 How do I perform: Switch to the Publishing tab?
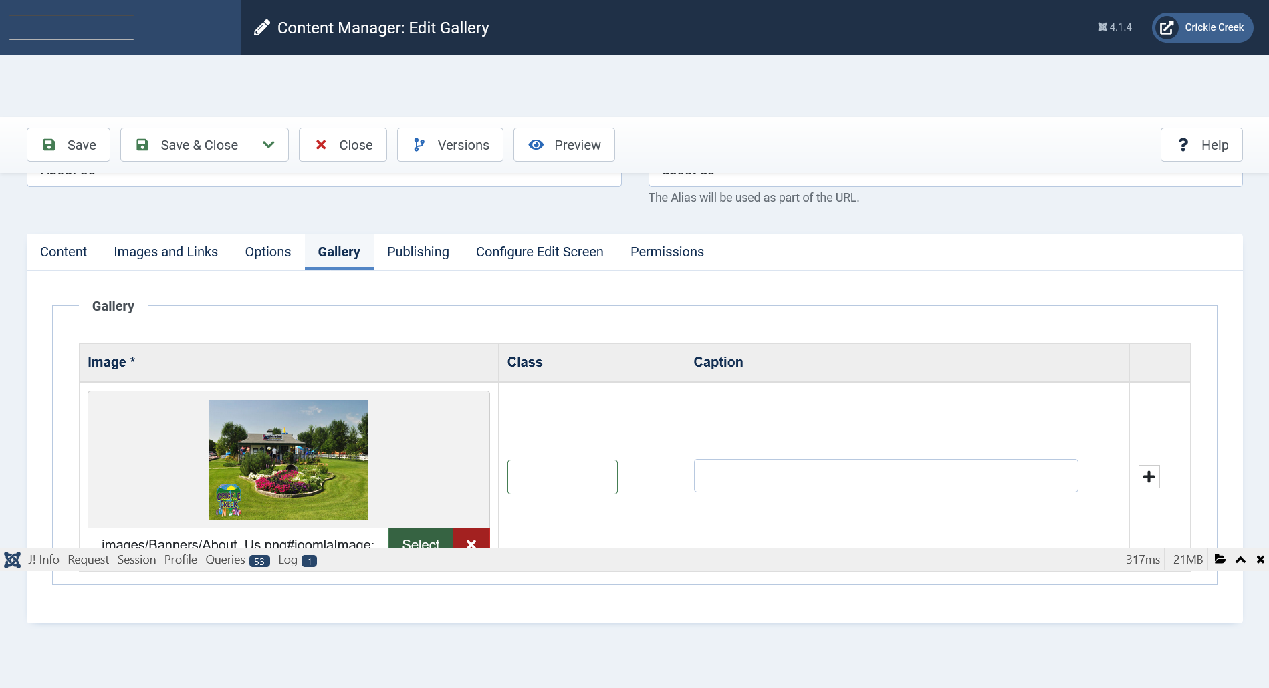418,252
